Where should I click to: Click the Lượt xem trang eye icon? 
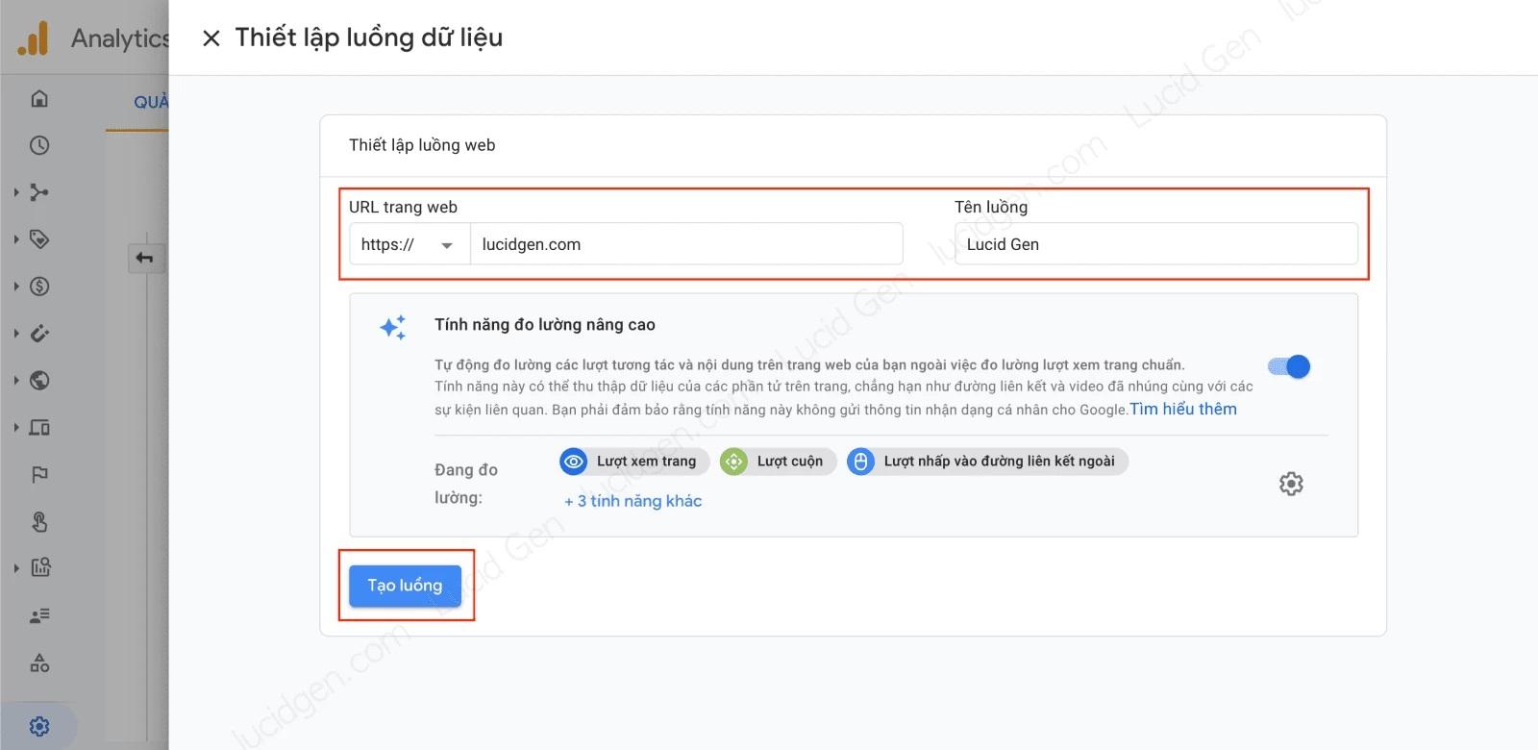point(574,462)
